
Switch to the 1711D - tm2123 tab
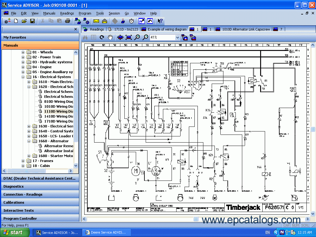point(123,29)
